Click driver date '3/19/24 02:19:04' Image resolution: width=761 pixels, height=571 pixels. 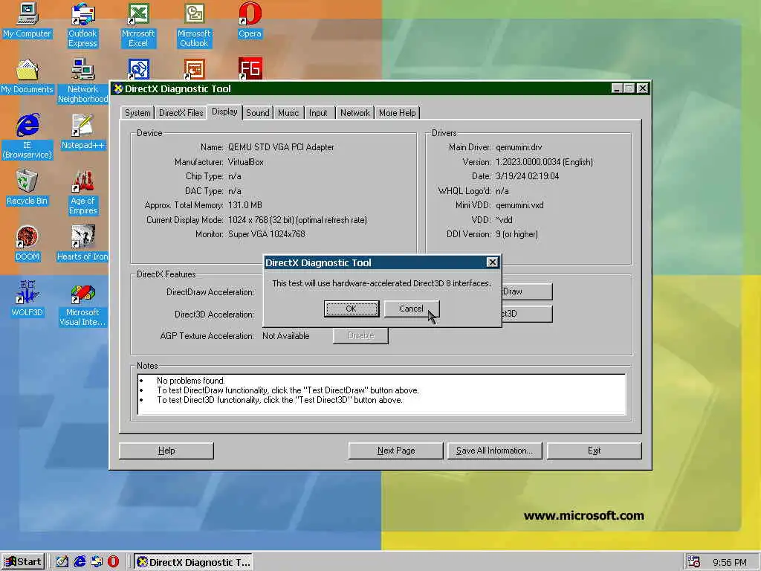[x=527, y=176]
